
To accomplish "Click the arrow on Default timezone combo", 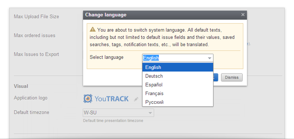I will click(150, 113).
